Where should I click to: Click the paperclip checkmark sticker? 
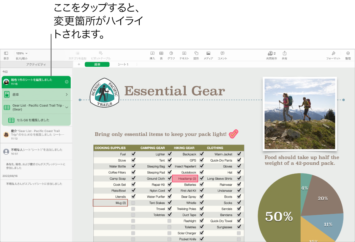(x=234, y=134)
